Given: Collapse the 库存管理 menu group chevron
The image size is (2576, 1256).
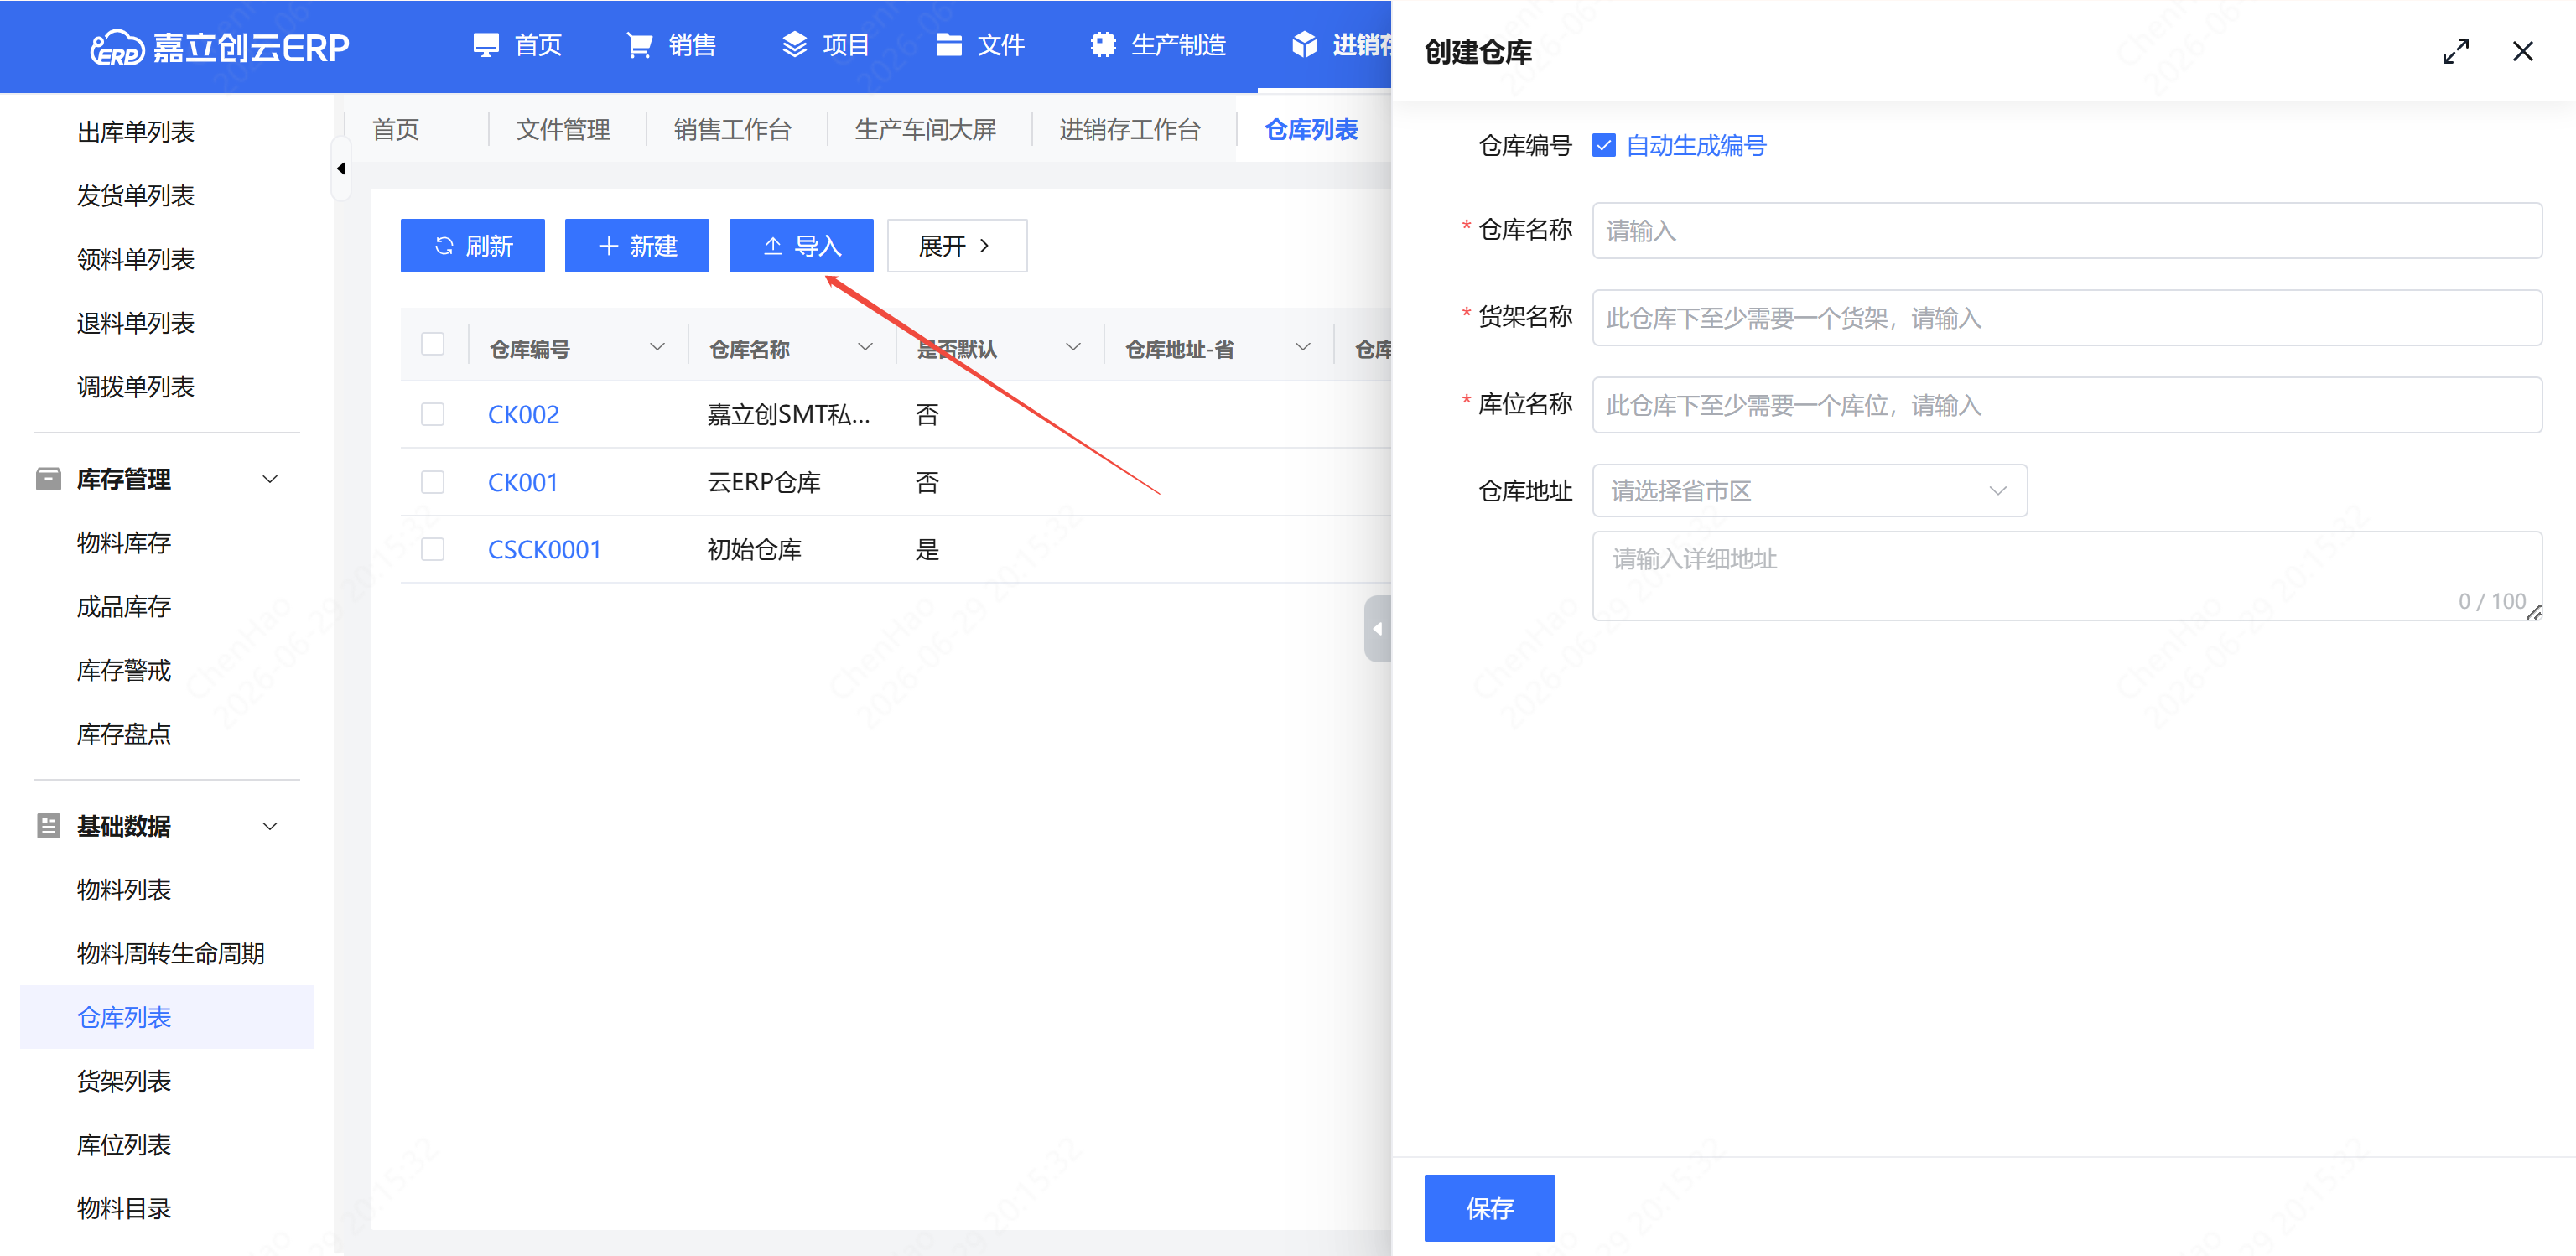Looking at the screenshot, I should 269,479.
